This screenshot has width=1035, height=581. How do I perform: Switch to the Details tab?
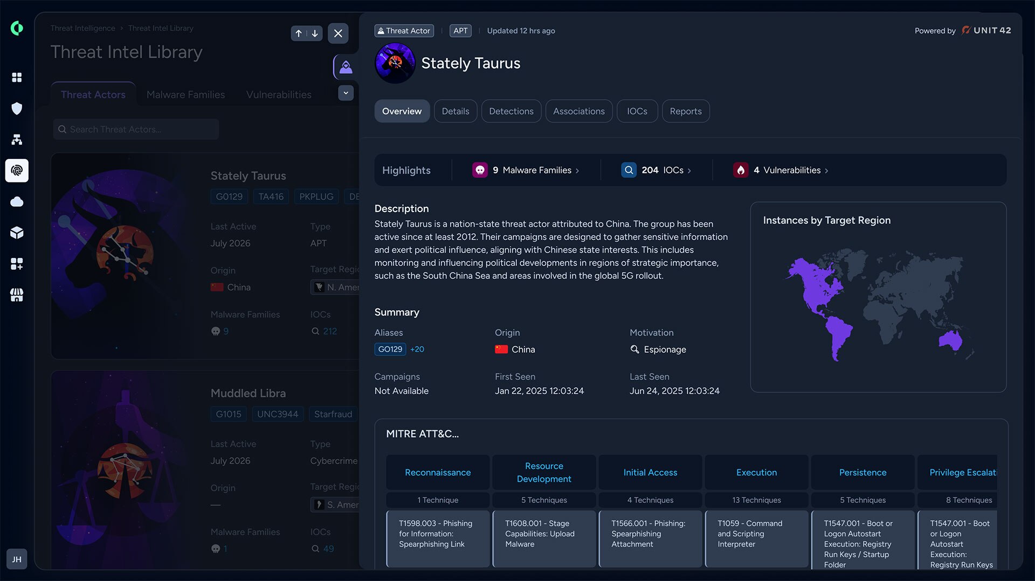coord(456,111)
